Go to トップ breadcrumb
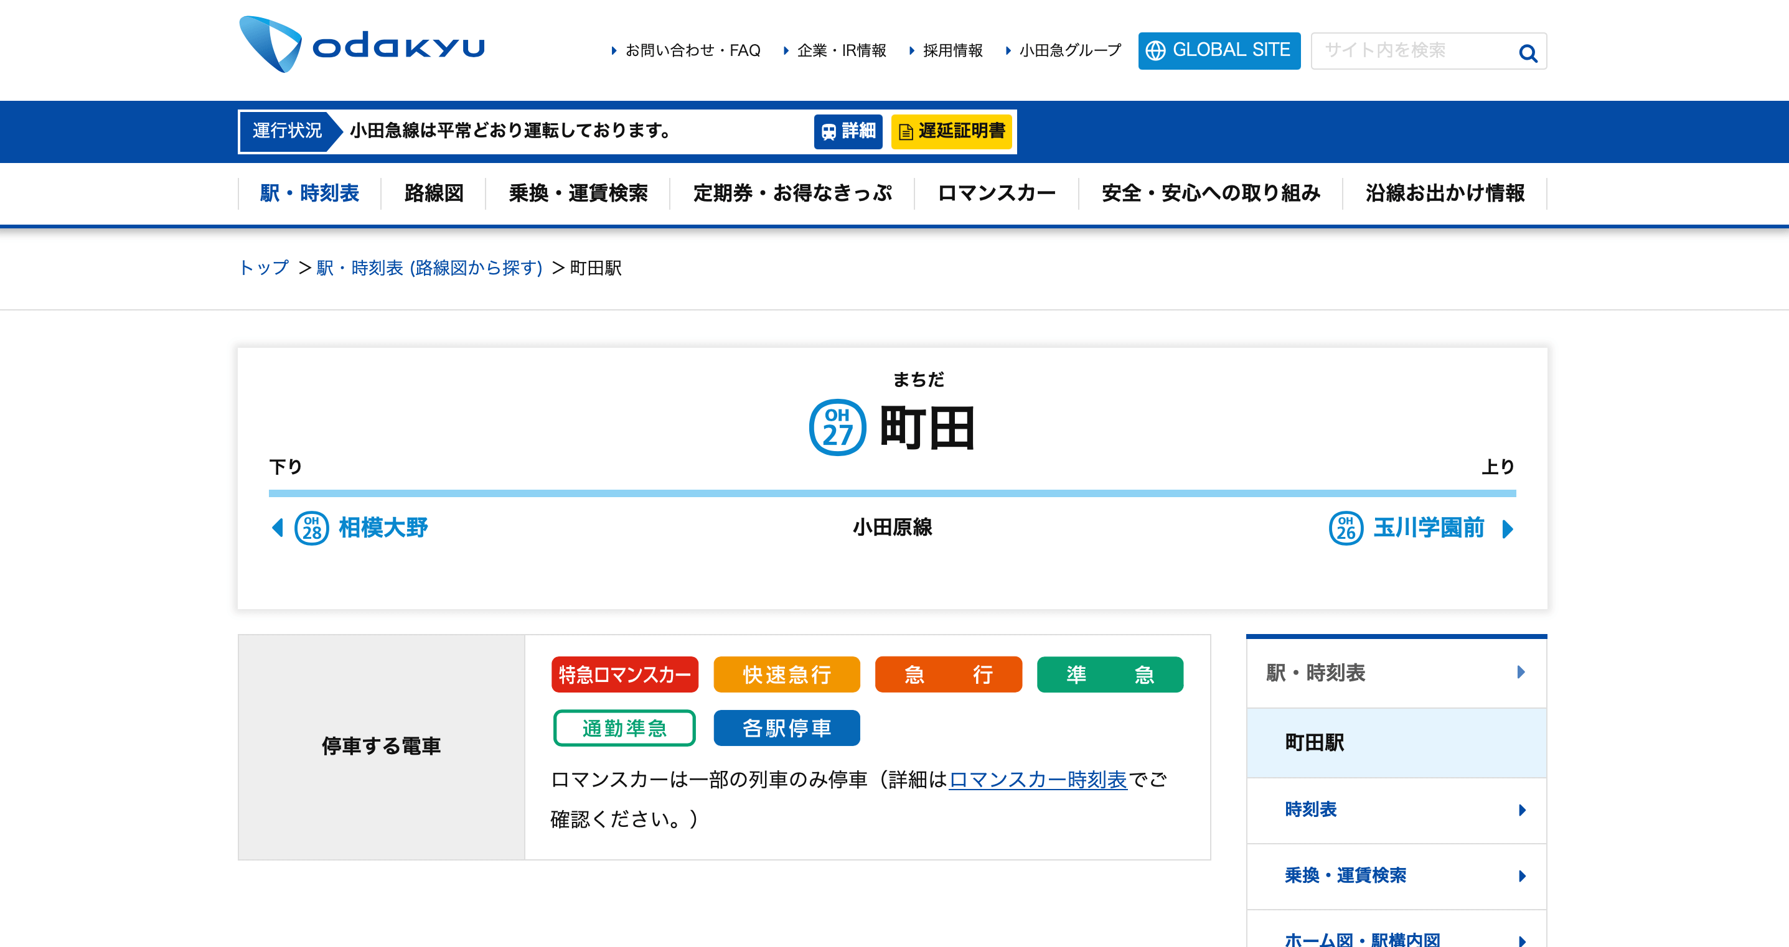This screenshot has width=1789, height=947. [264, 268]
